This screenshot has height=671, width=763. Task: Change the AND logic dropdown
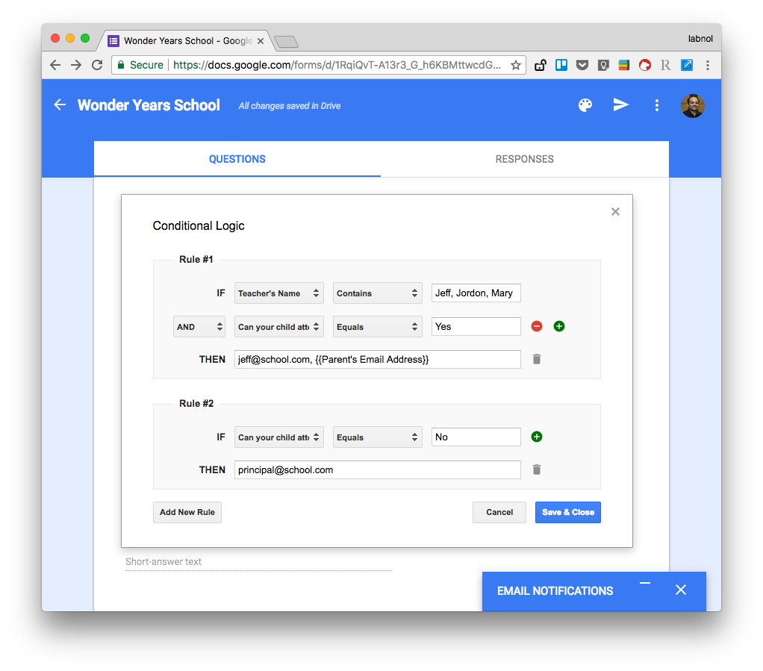coord(199,327)
